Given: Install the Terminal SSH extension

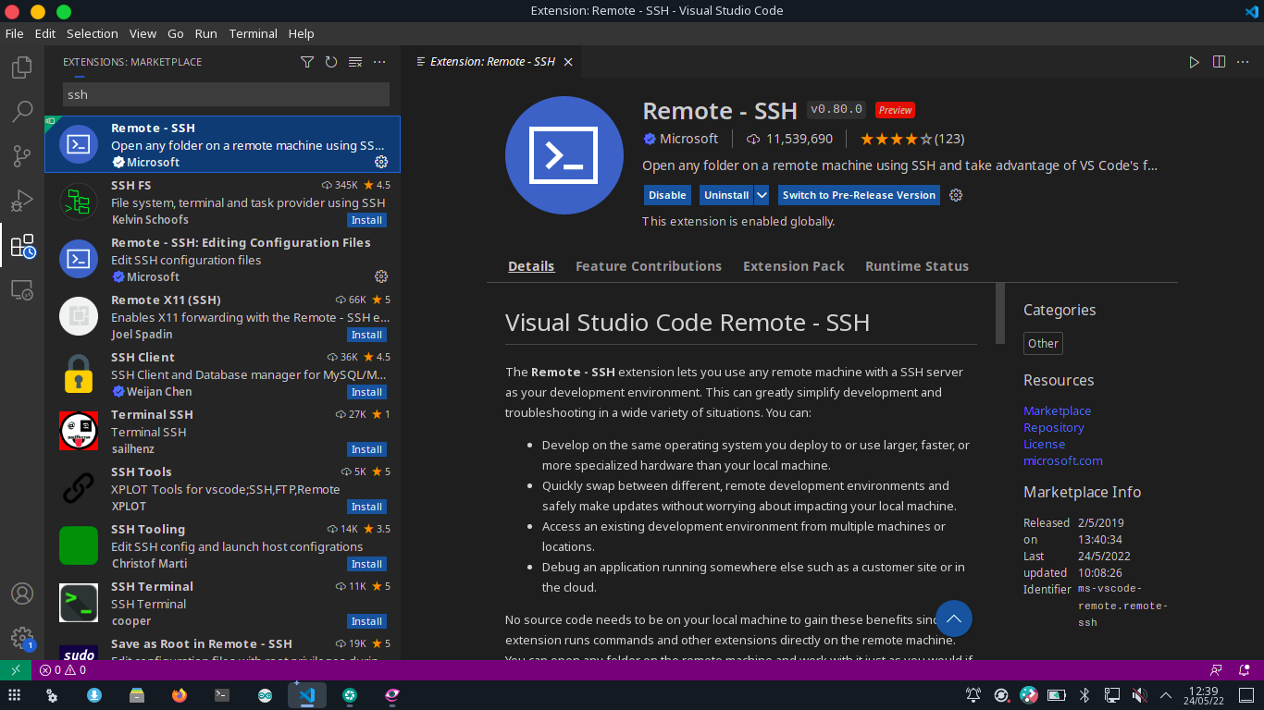Looking at the screenshot, I should pos(367,449).
